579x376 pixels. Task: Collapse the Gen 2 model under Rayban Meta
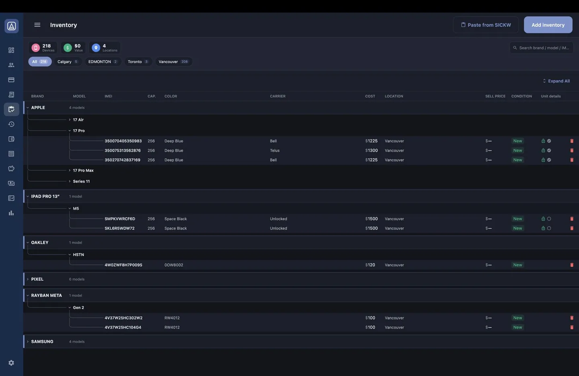[70, 308]
